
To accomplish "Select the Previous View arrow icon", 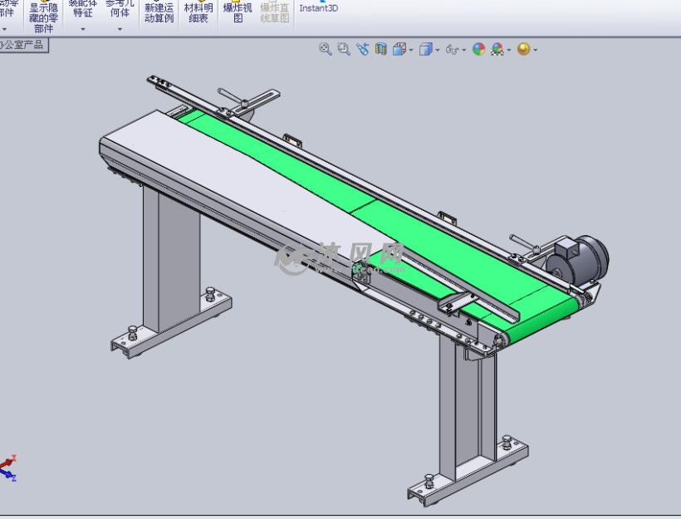I will click(x=363, y=48).
